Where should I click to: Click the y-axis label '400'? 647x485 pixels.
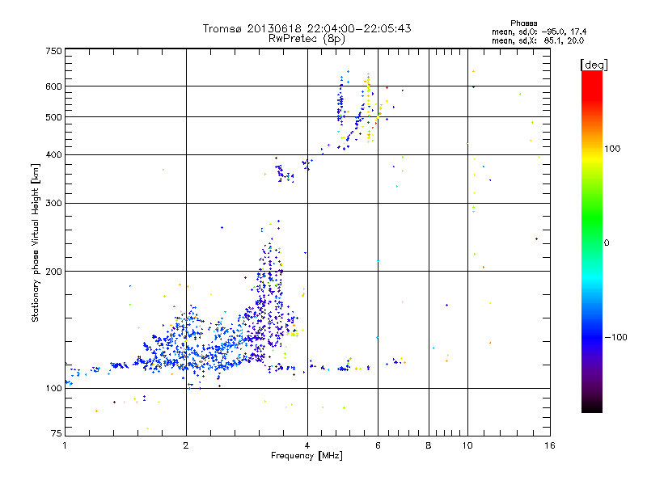tap(53, 155)
